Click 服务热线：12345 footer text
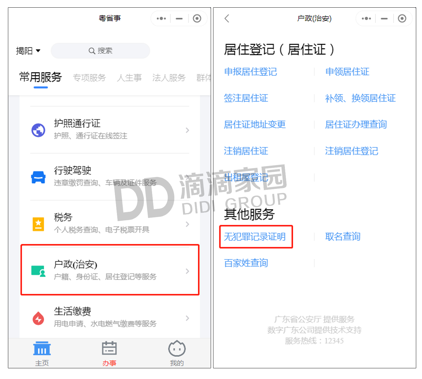Image resolution: width=422 pixels, height=379 pixels. click(314, 341)
